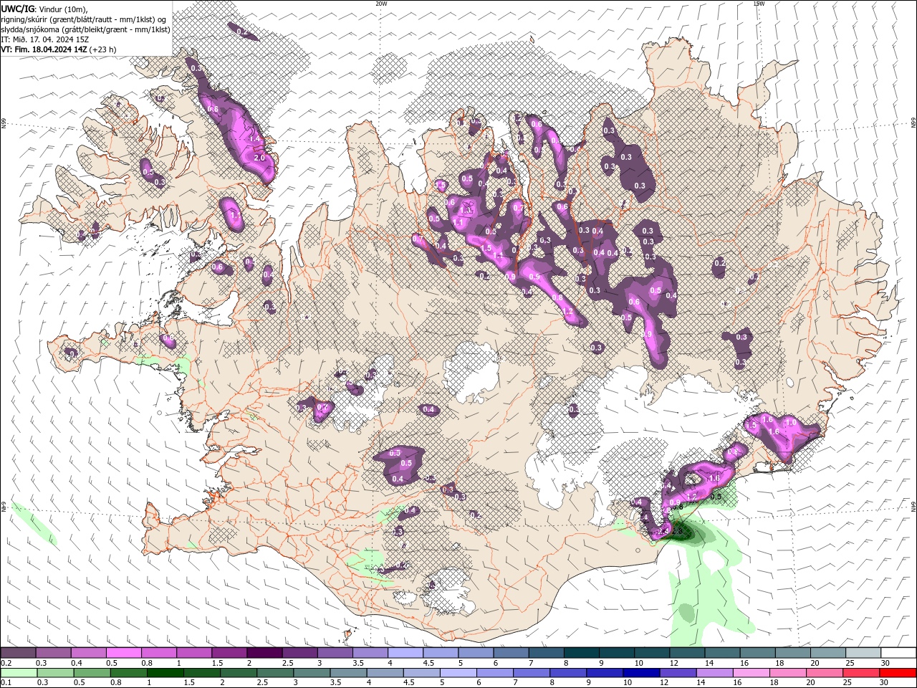Click the '20W' longitude label
917x688 pixels.
click(381, 4)
